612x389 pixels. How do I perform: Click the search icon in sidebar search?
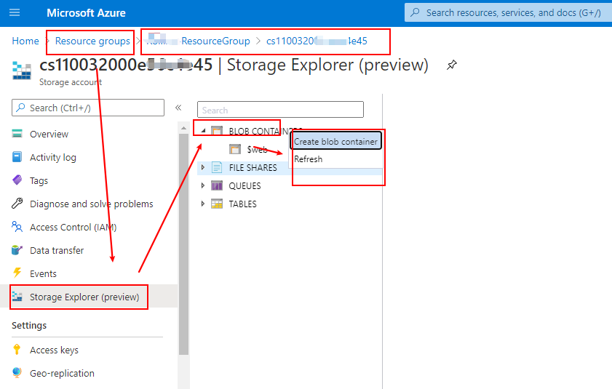[x=20, y=108]
